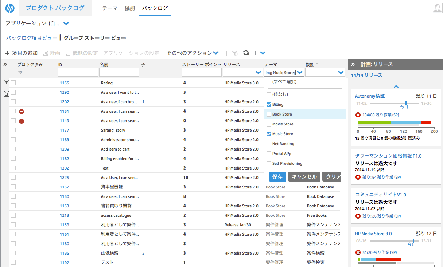
Task: Open the その他のアクション dropdown
Action: coord(193,53)
